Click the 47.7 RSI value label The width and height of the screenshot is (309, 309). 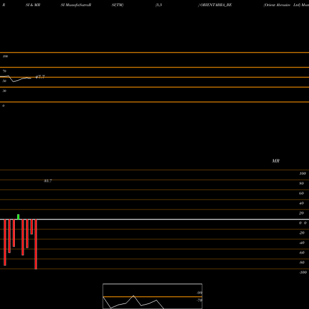point(40,77)
